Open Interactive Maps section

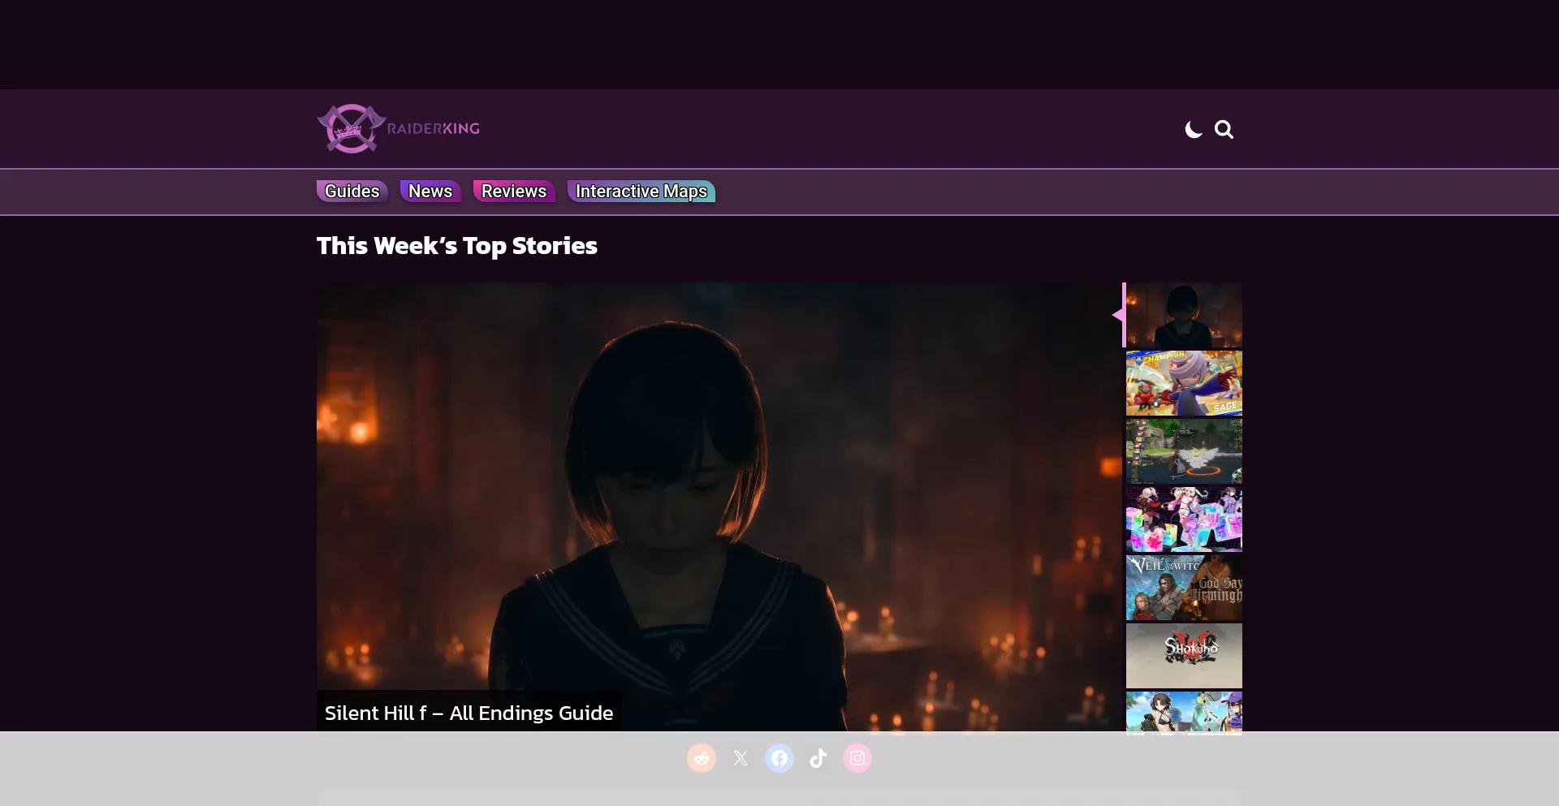641,191
